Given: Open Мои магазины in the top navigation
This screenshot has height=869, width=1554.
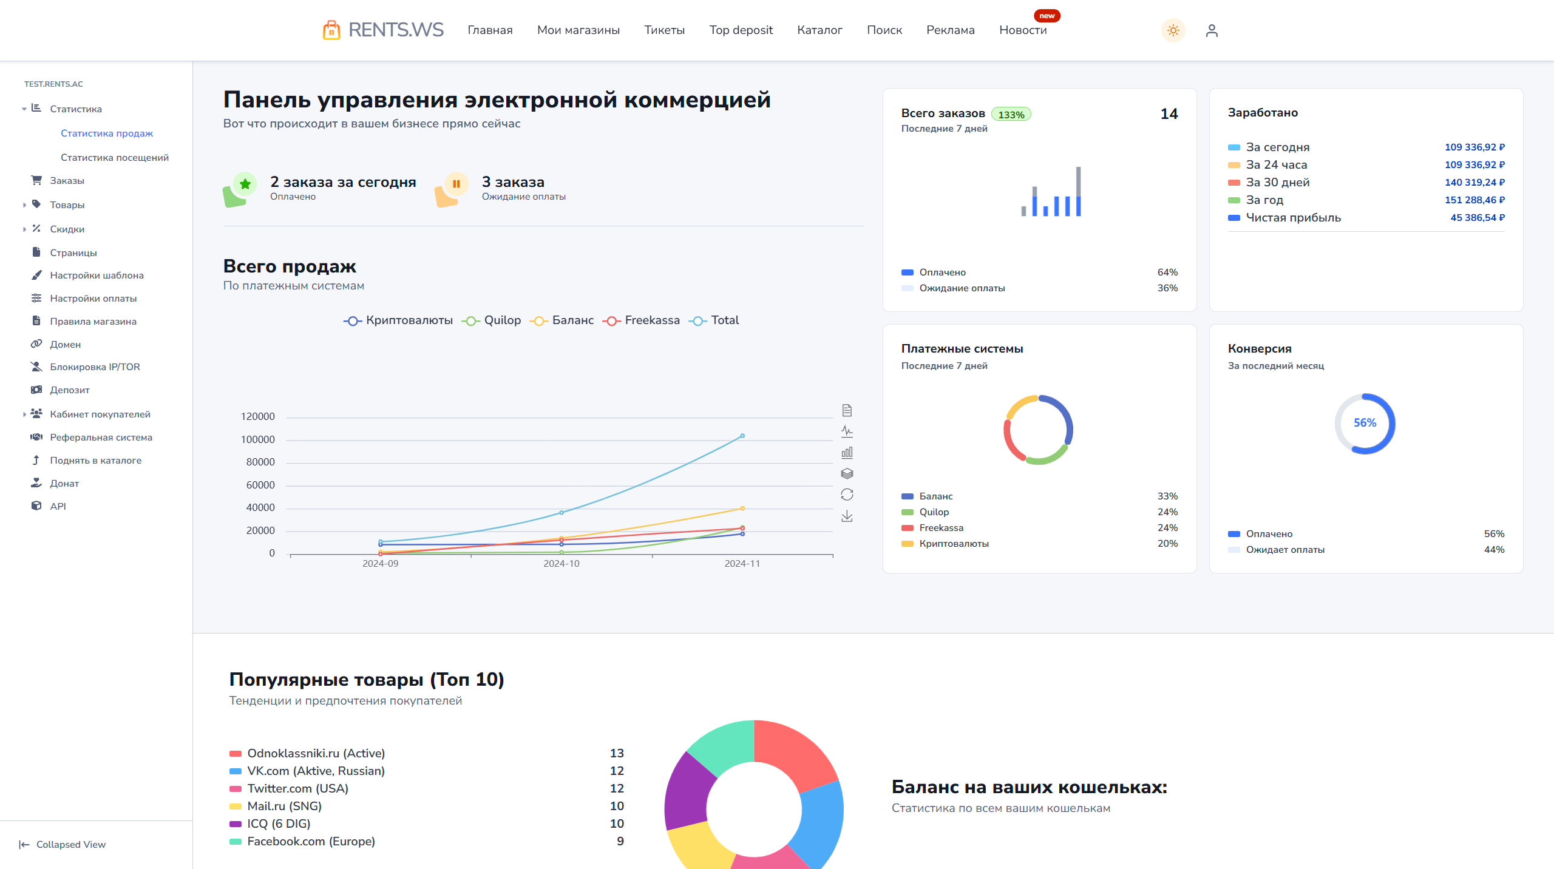Looking at the screenshot, I should pyautogui.click(x=579, y=30).
